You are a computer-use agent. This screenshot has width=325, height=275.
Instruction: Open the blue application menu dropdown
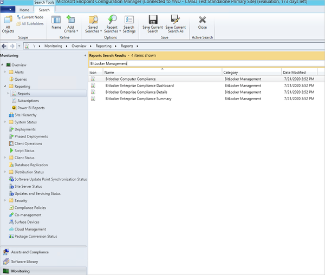coord(8,10)
